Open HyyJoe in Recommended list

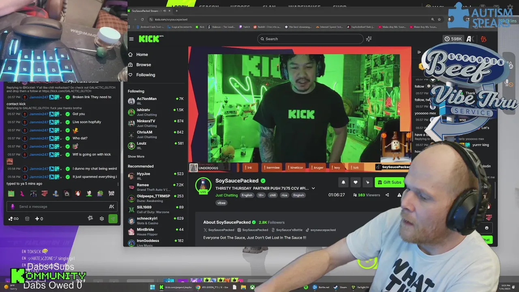click(x=156, y=176)
